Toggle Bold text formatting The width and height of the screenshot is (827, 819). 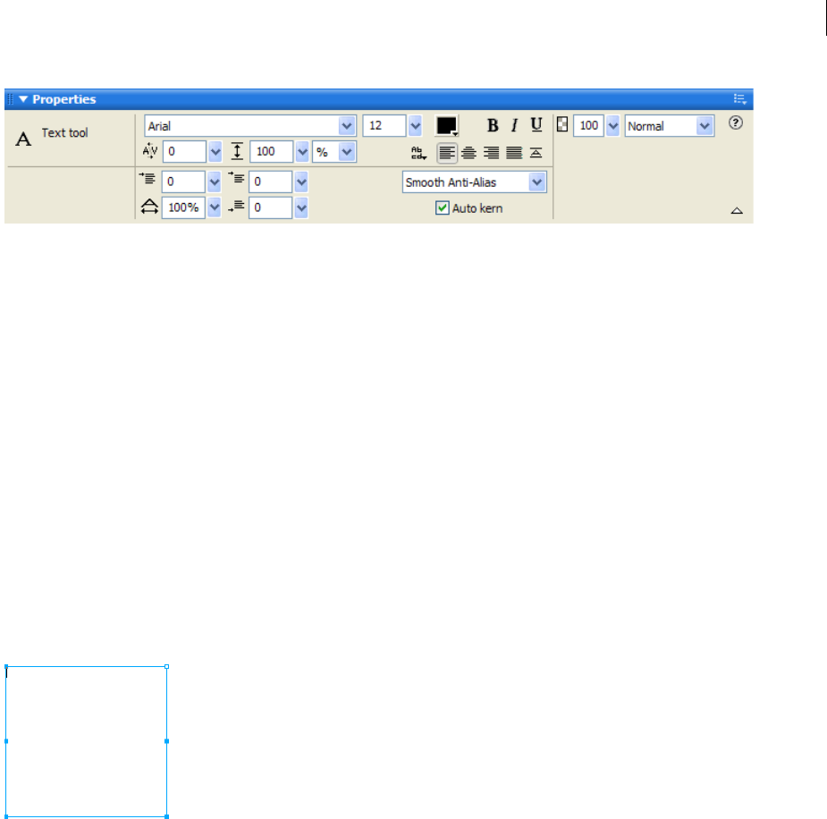click(x=493, y=125)
